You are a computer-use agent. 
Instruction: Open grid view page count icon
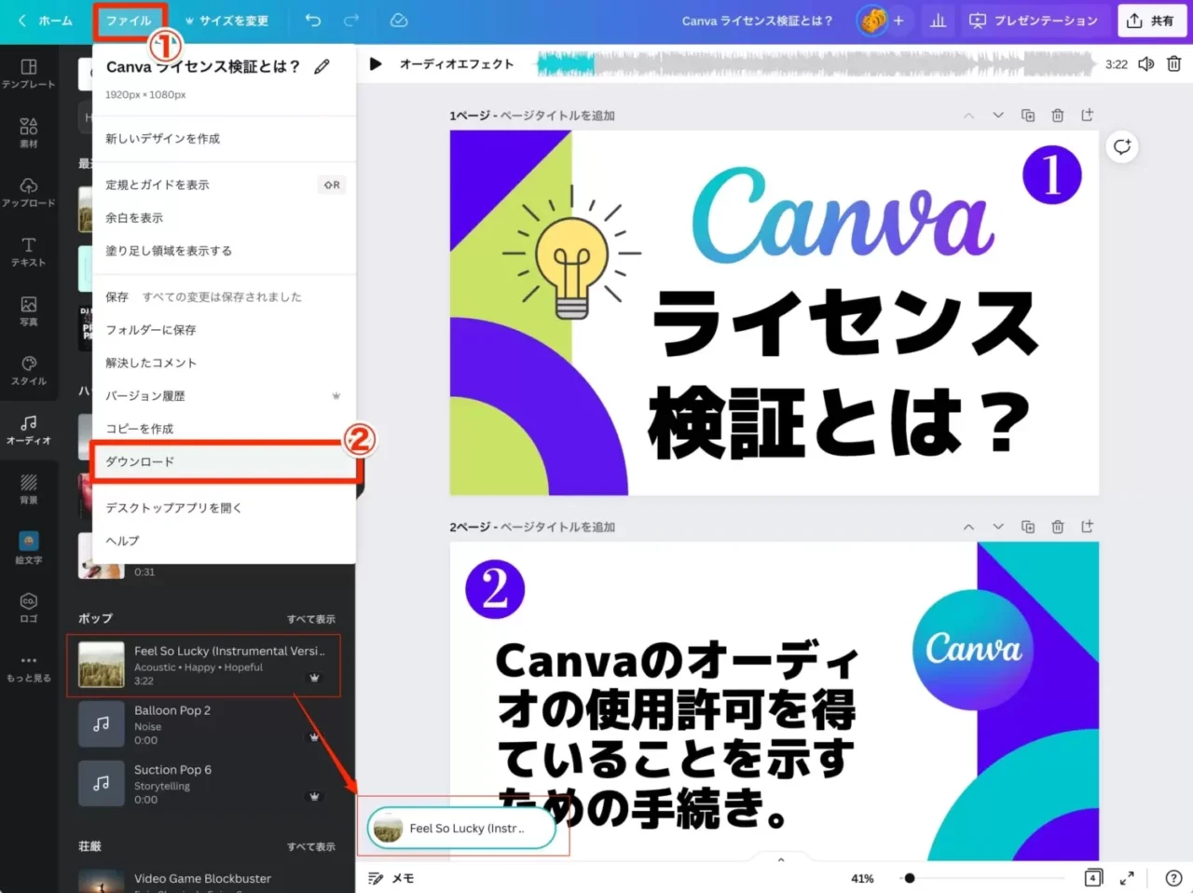1093,878
